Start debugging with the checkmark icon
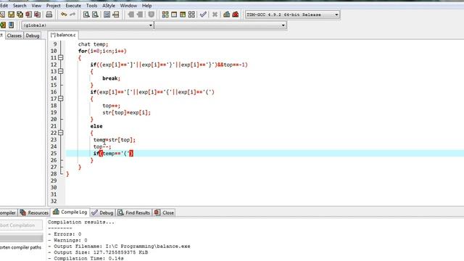The height and width of the screenshot is (261, 464). 203,14
